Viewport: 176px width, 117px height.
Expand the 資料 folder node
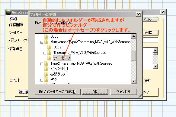pyautogui.click(x=42, y=80)
